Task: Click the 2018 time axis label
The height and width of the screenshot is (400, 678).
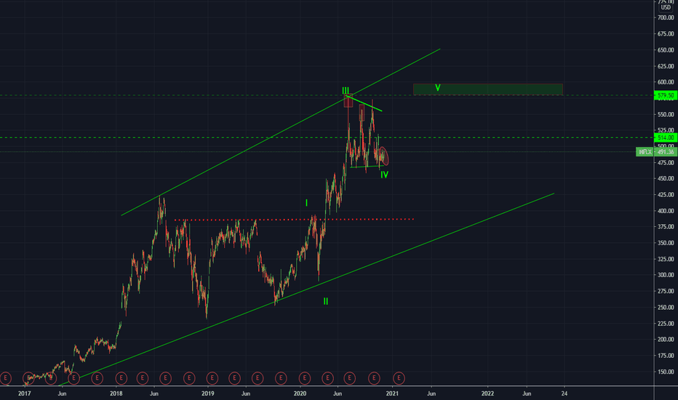Action: point(116,393)
